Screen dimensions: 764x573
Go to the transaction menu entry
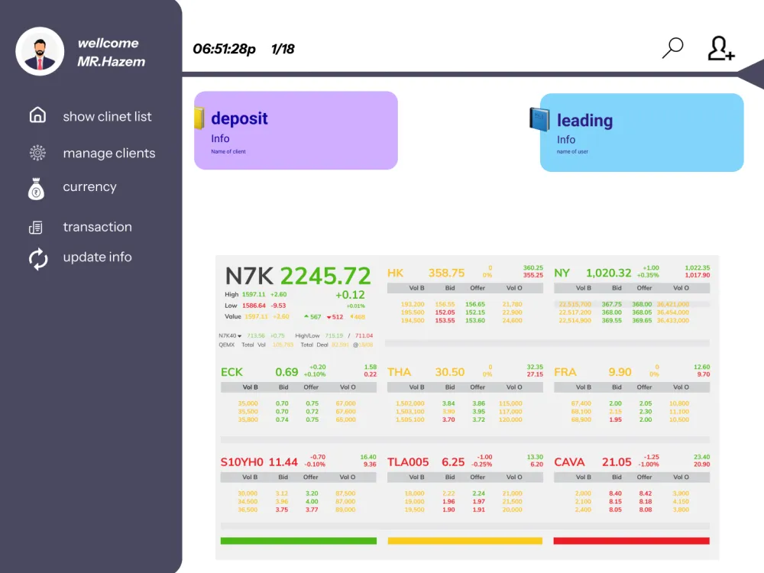[x=98, y=227]
